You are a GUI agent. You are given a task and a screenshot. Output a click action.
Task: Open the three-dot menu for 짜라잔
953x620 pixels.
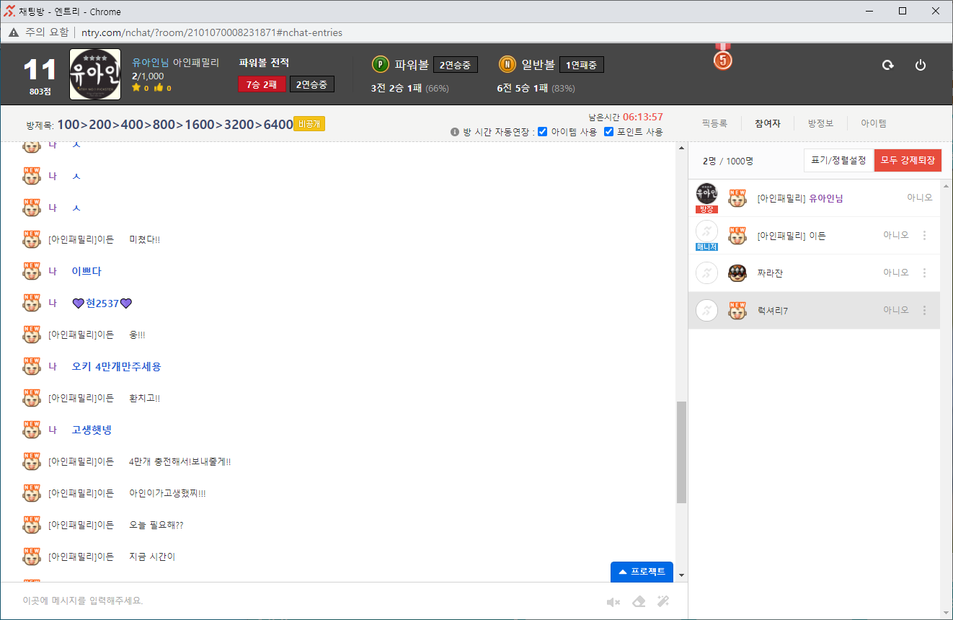click(924, 273)
